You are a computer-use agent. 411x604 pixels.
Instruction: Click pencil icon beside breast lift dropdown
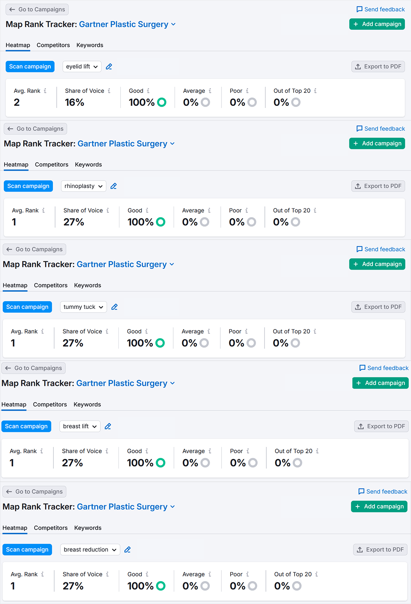(x=108, y=427)
